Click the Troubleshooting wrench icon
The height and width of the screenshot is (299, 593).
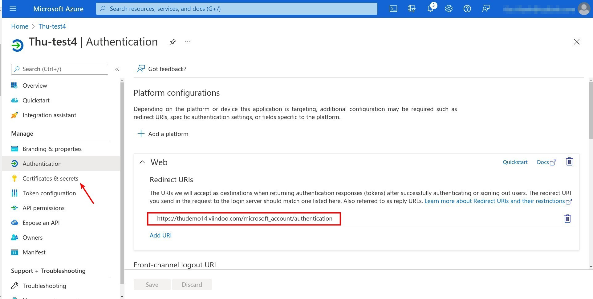[x=14, y=286]
